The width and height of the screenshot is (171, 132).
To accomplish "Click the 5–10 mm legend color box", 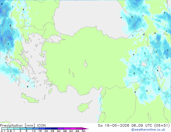I will click(x=29, y=128).
